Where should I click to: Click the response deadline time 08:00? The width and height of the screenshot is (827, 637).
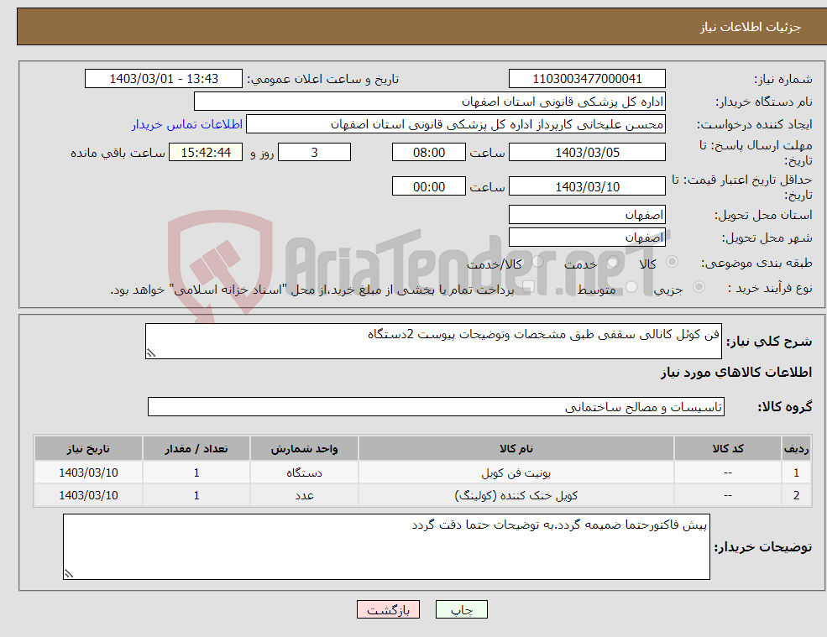coord(429,153)
